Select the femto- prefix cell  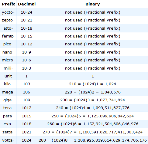(8, 36)
